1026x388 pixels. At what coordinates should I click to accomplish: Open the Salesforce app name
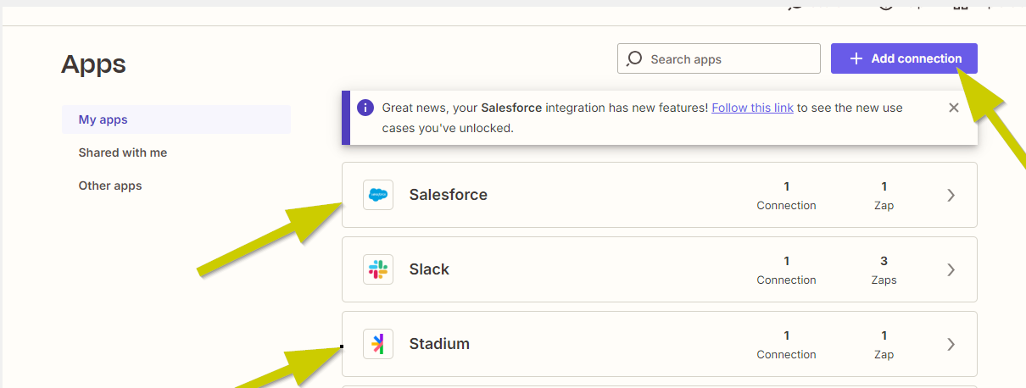tap(449, 195)
